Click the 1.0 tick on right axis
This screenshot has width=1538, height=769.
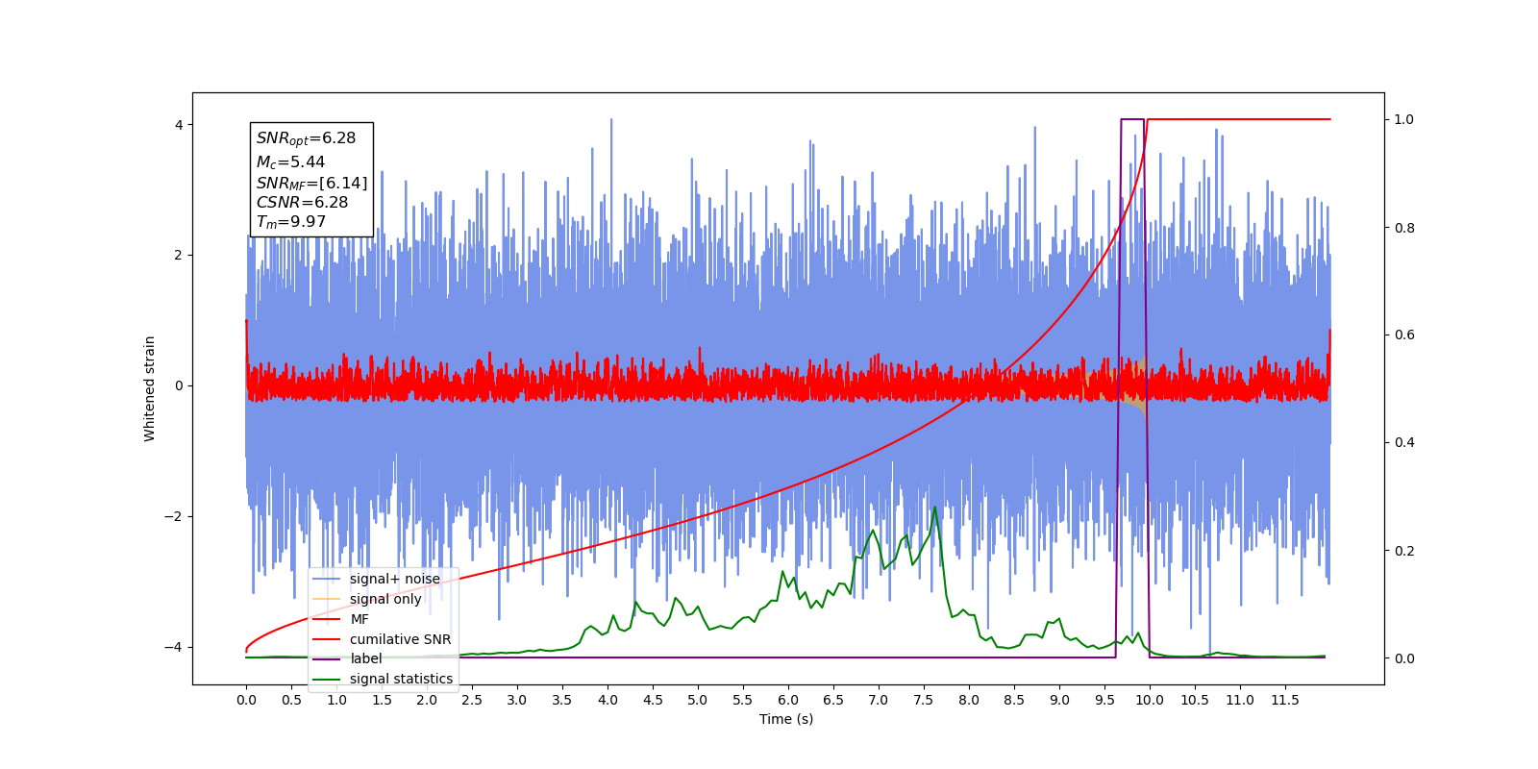pos(1404,119)
